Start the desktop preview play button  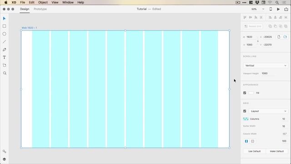click(x=278, y=9)
